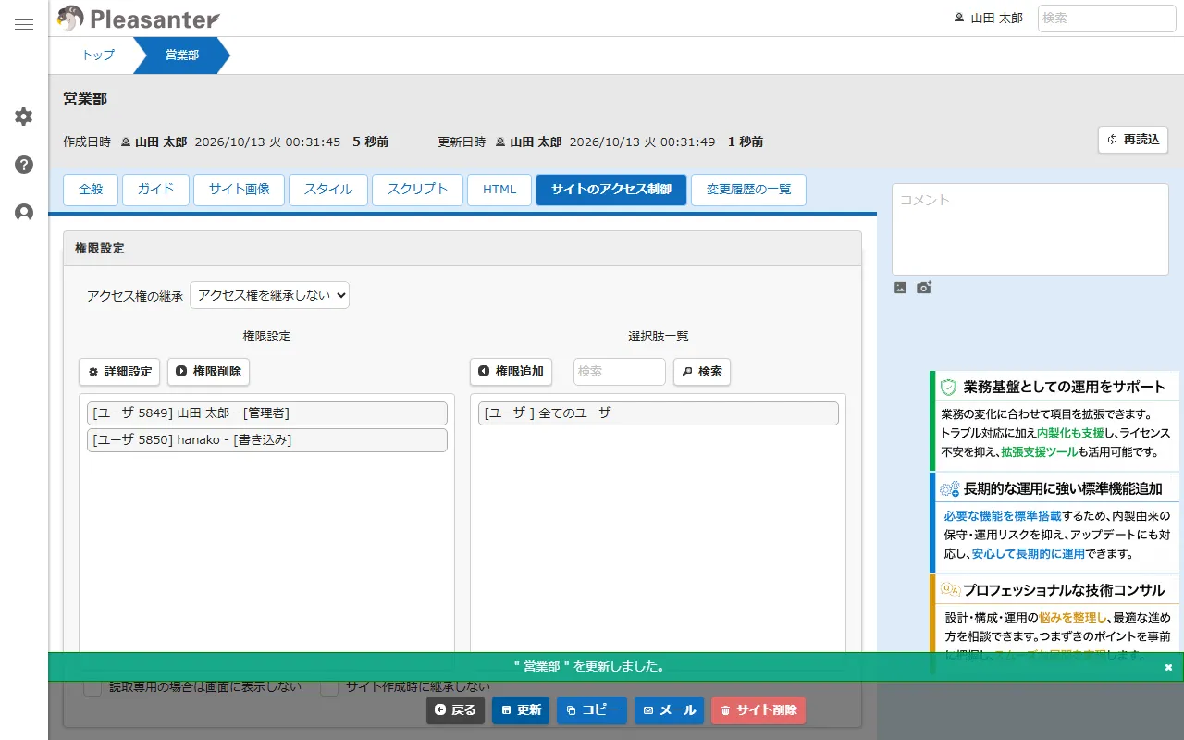Screen dimensions: 1184x740
Task: Open the 業務基盤としての運用をサポート banner
Action: tap(1054, 421)
